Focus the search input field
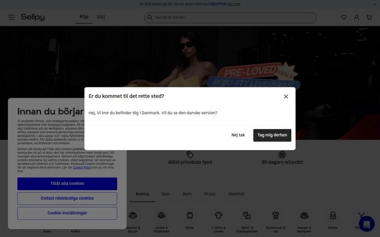Screen dimensions: 380x237 tap(230, 17)
